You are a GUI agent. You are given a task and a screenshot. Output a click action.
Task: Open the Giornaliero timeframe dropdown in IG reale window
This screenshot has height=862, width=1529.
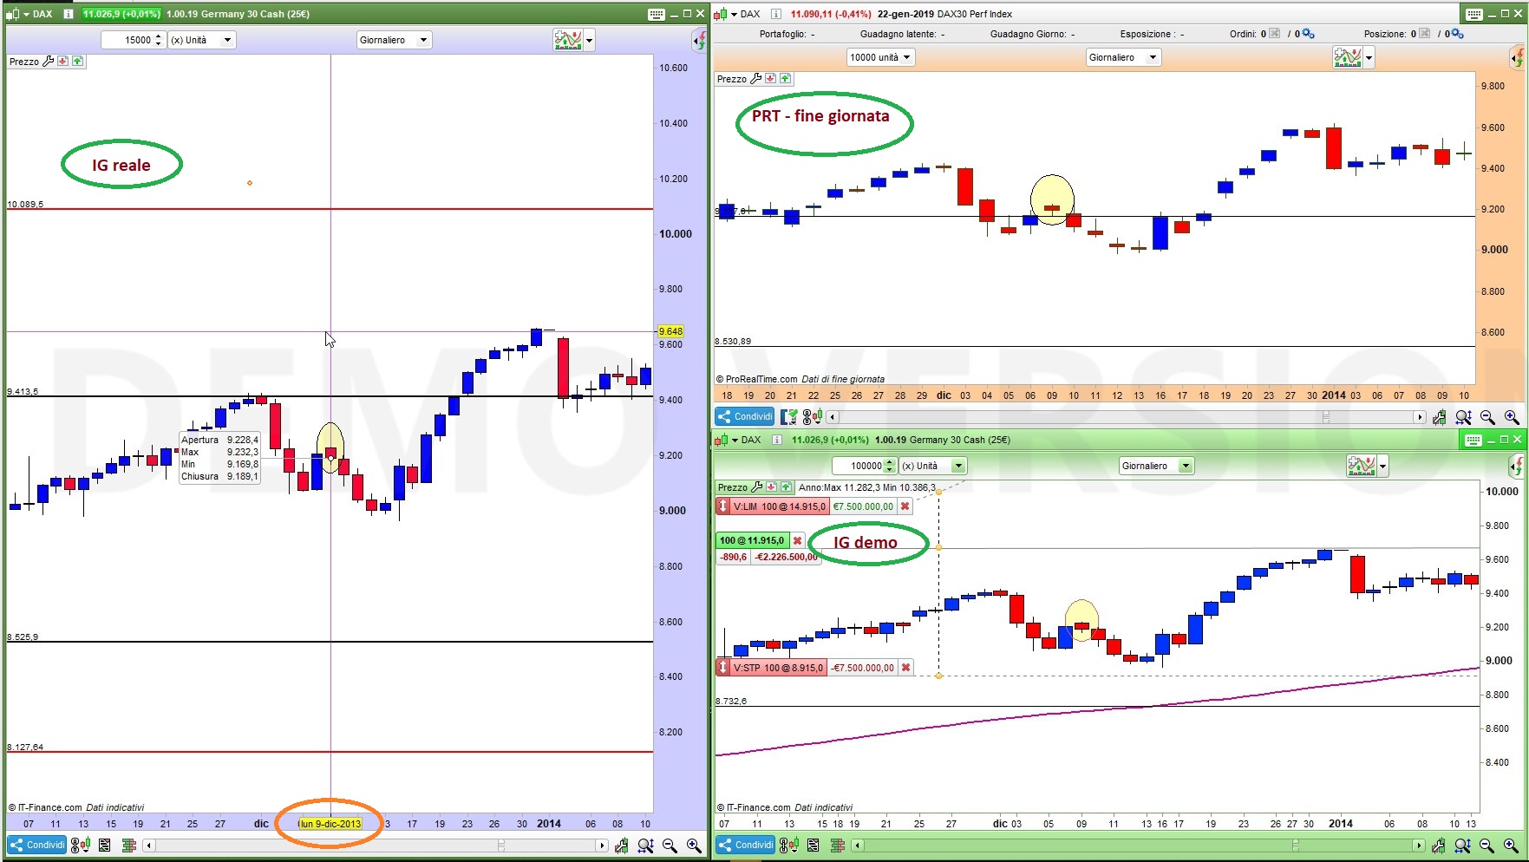pyautogui.click(x=395, y=40)
